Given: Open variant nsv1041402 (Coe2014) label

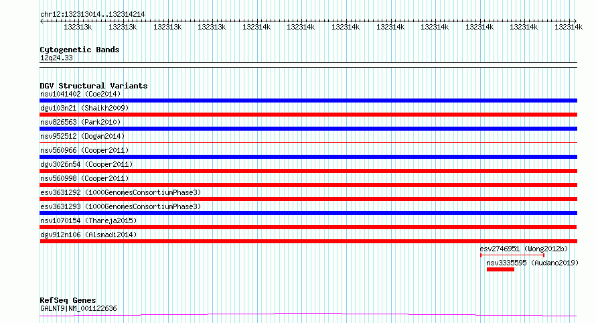Looking at the screenshot, I should coord(80,94).
